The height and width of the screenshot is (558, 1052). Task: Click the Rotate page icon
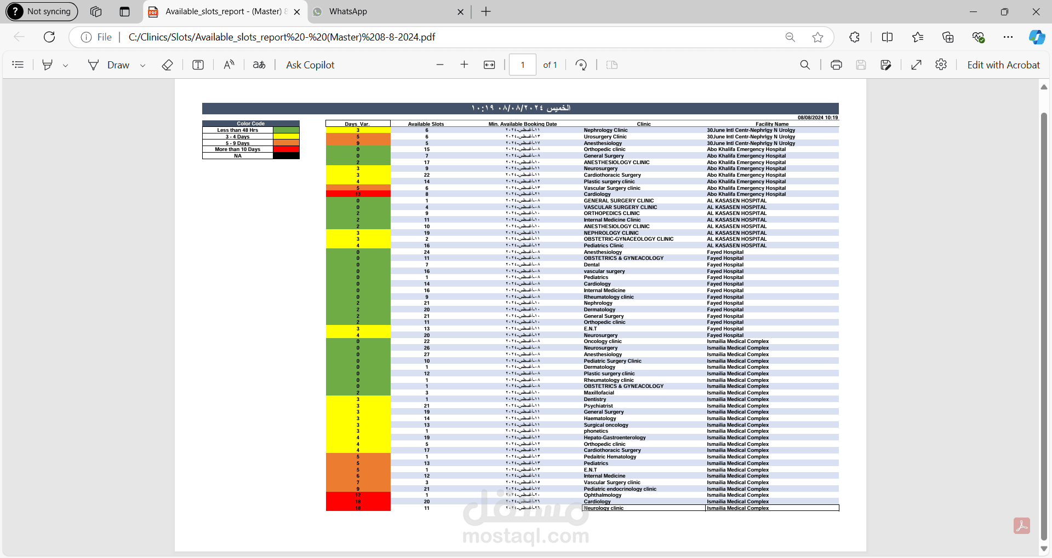pos(581,65)
